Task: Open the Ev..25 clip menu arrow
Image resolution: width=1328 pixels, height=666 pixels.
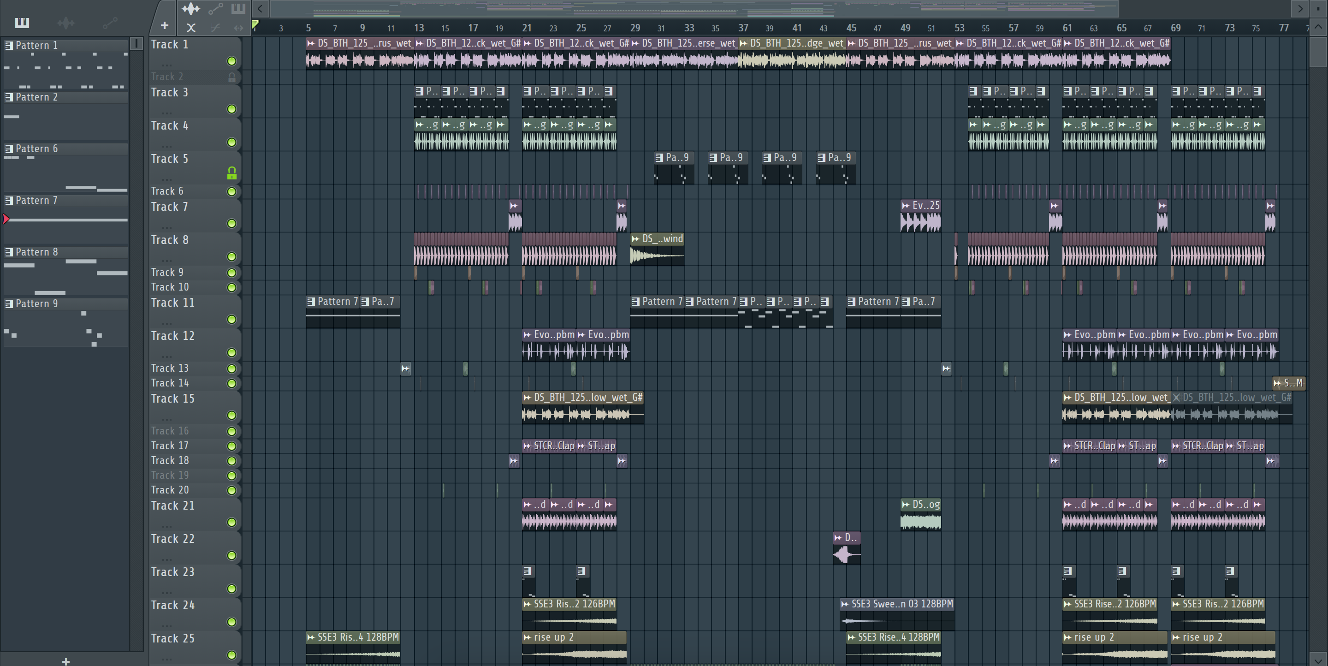Action: click(x=906, y=206)
